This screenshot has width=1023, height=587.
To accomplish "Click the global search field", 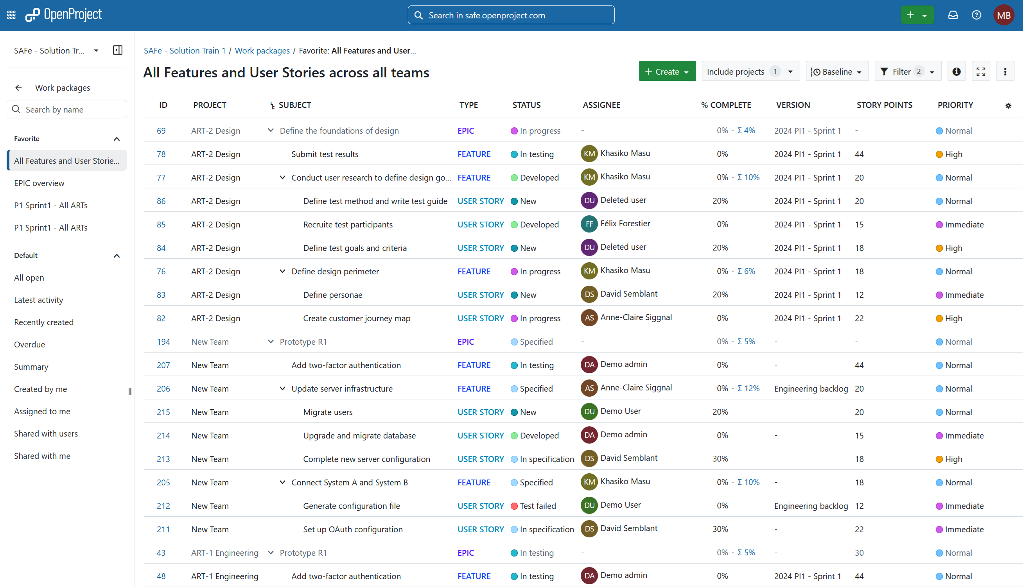I will [x=511, y=15].
